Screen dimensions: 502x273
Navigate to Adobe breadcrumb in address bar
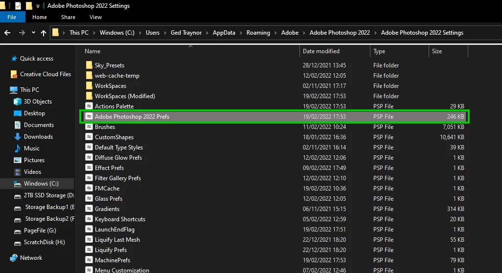pos(290,33)
